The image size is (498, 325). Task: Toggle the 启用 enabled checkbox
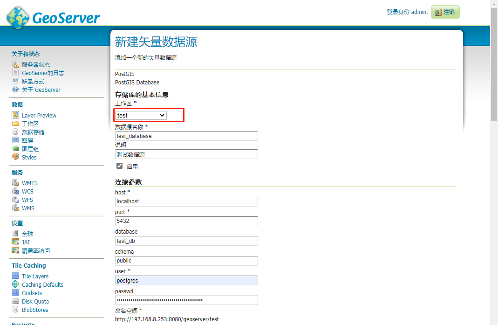coord(119,166)
